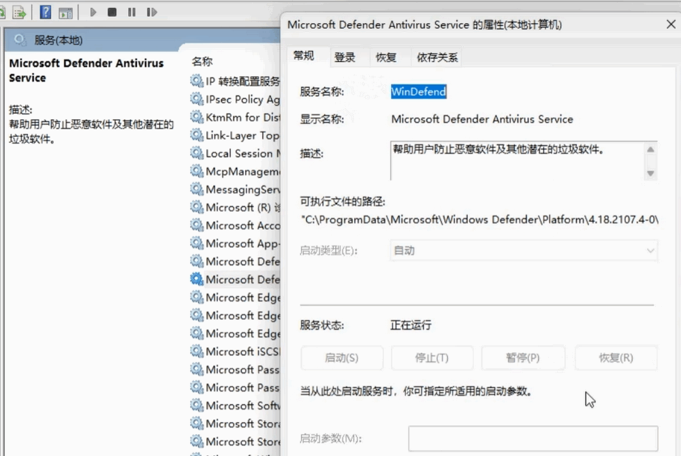Click the Export list toolbar icon
Screen dimensions: 681x456
pos(19,12)
